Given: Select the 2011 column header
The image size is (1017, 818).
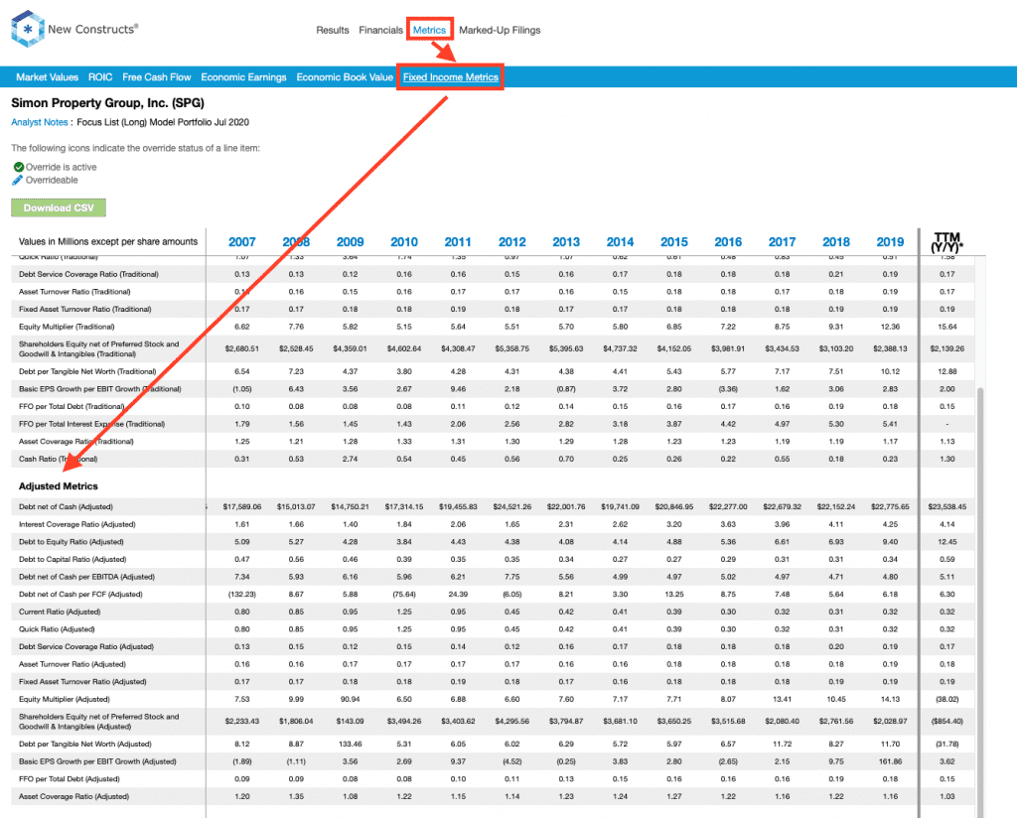Looking at the screenshot, I should 458,242.
